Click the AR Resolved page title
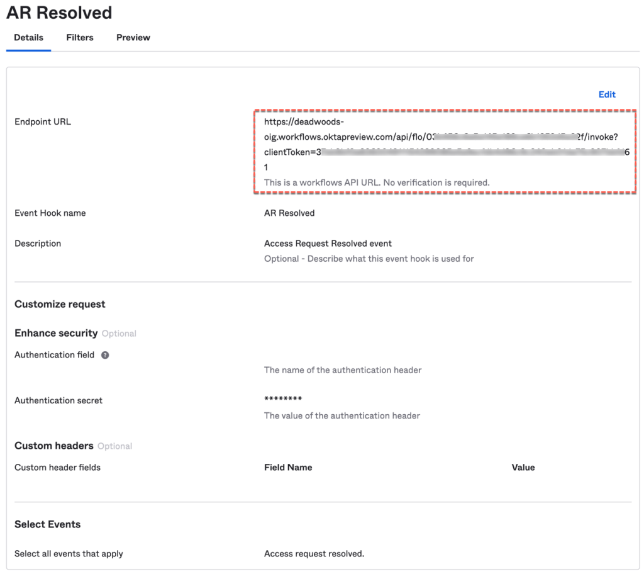The height and width of the screenshot is (574, 644). click(x=59, y=13)
